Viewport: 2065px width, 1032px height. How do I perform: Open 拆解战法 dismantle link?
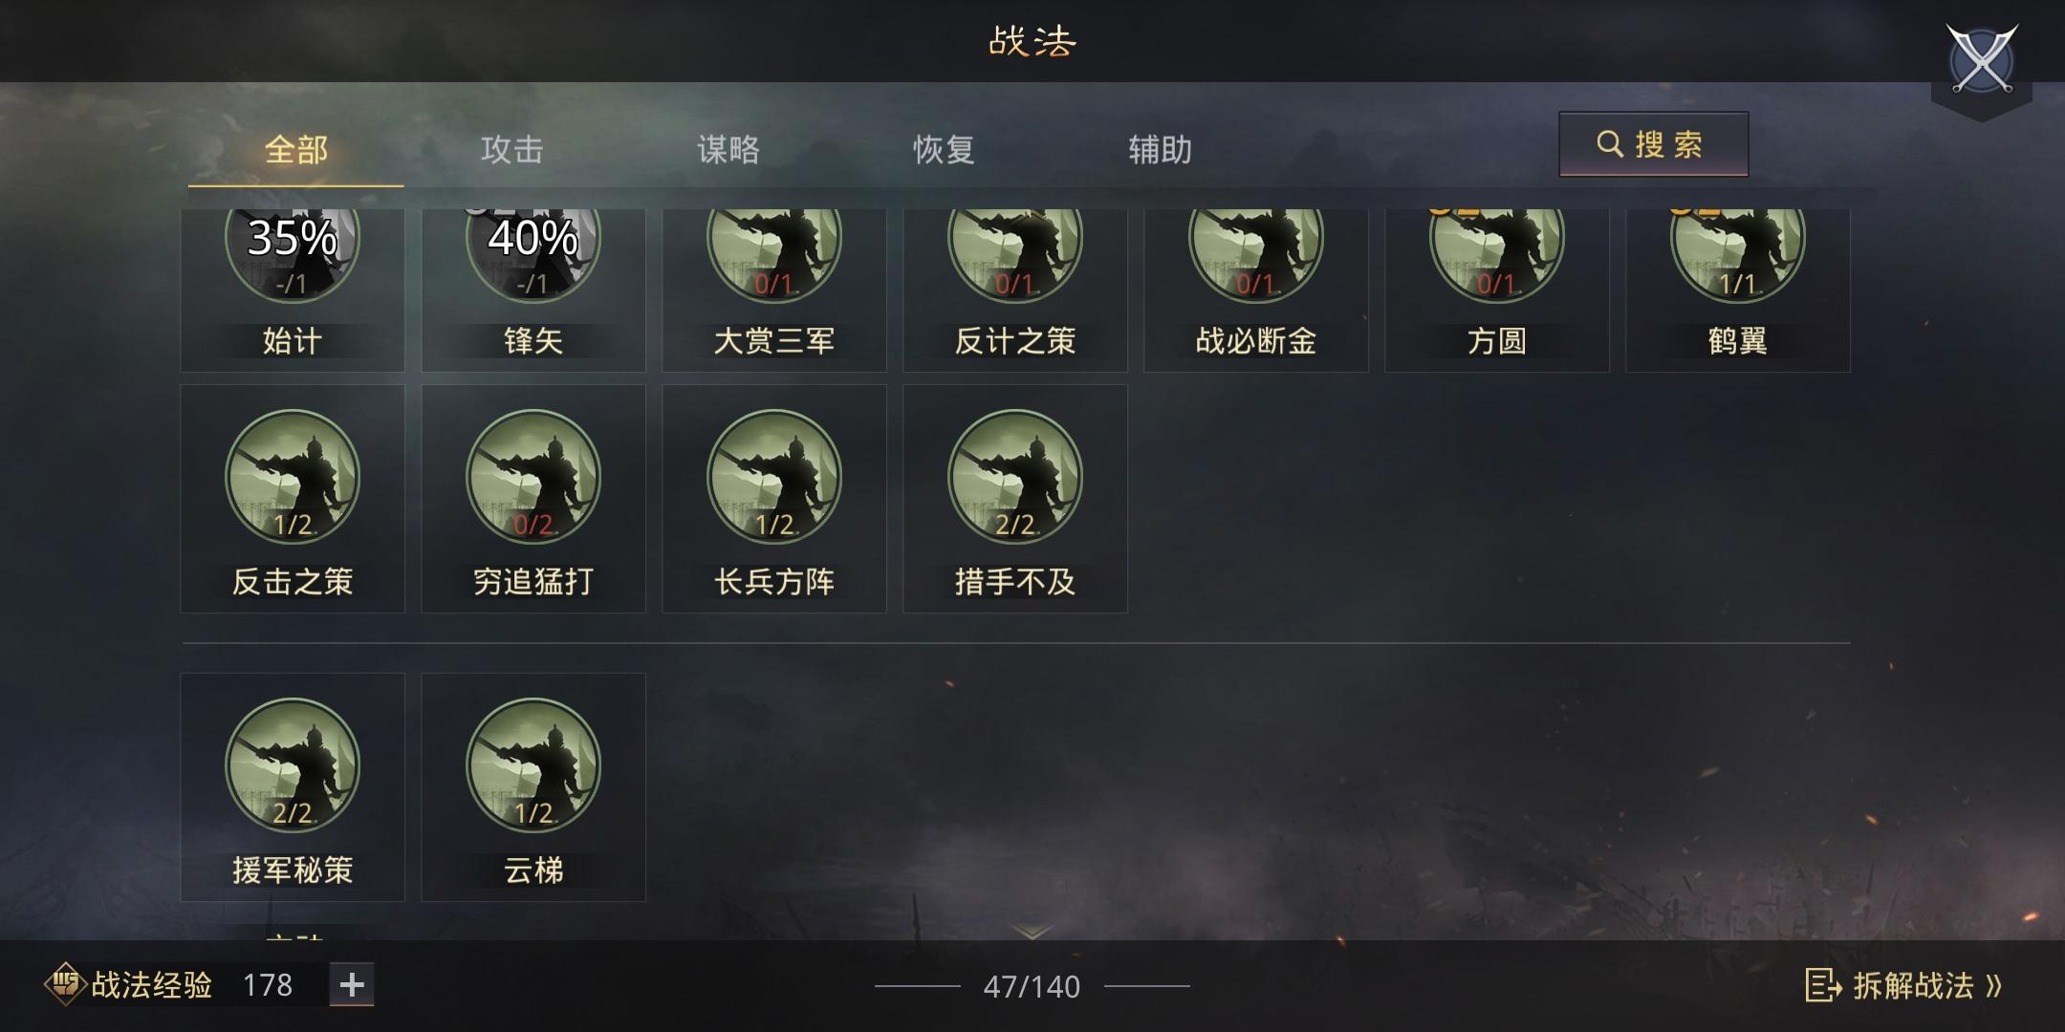pyautogui.click(x=1903, y=985)
